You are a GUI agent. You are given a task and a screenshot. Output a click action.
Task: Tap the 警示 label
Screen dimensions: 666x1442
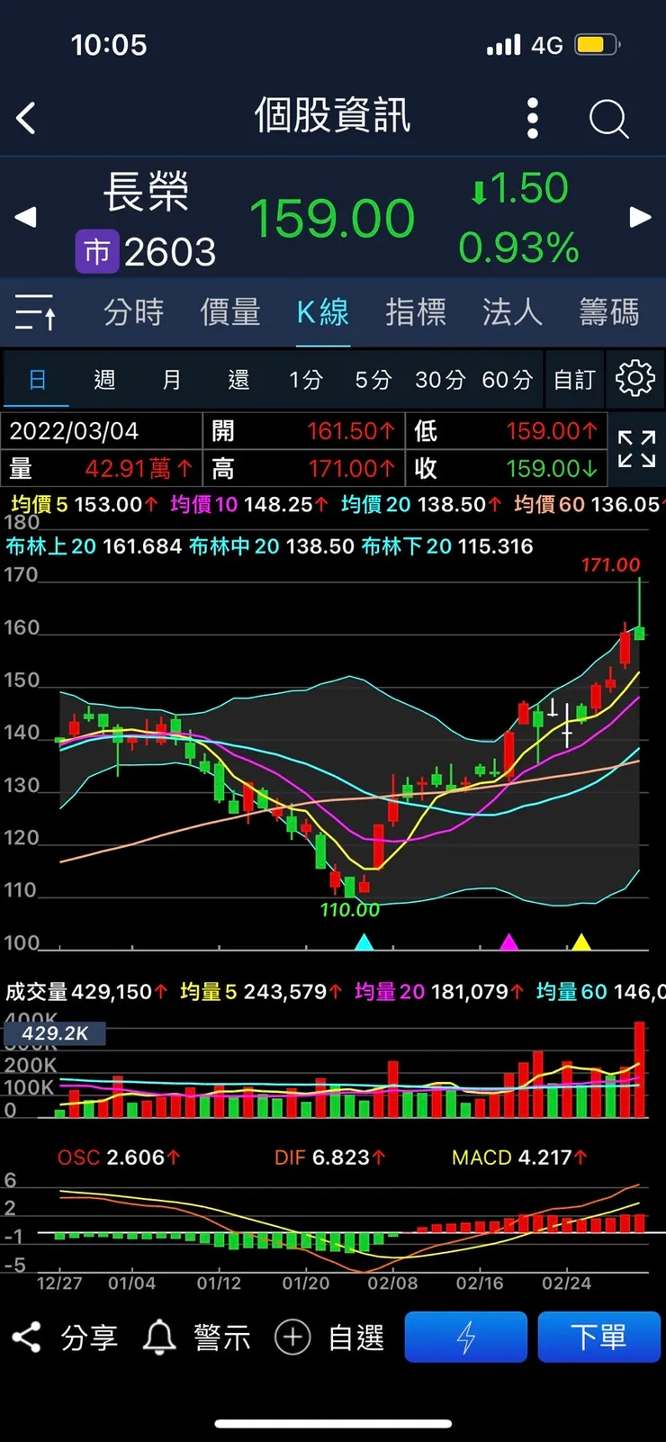[x=222, y=1338]
